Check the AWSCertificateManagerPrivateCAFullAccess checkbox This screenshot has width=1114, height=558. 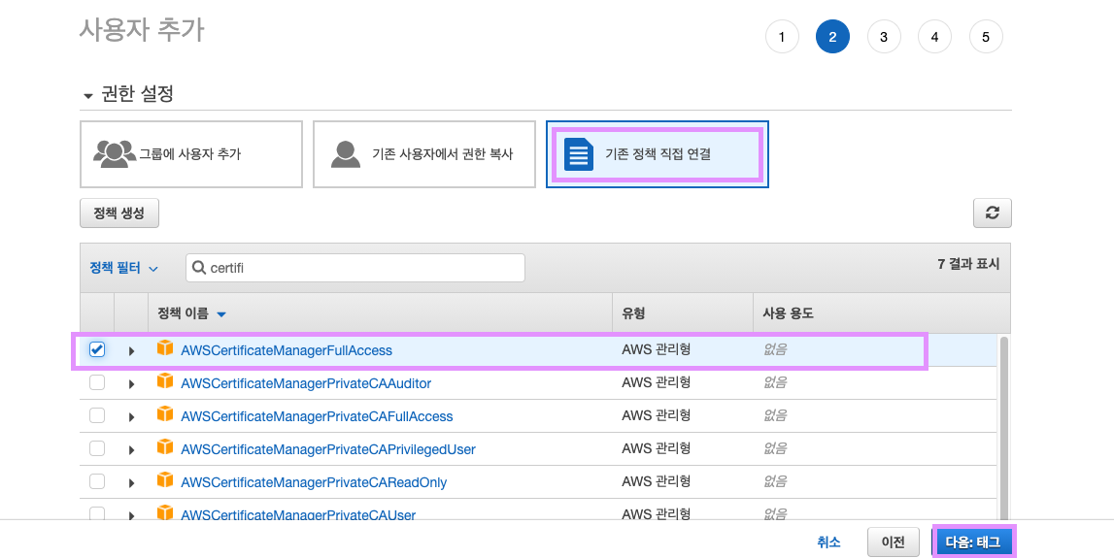coord(97,415)
